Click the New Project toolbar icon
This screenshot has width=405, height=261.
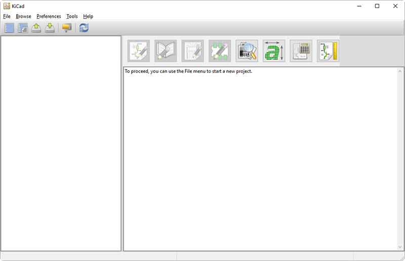coord(9,28)
